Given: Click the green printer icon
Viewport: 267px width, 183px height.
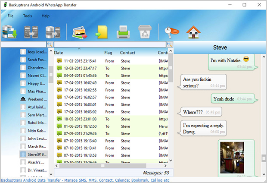Looking at the screenshot, I should point(123,32).
